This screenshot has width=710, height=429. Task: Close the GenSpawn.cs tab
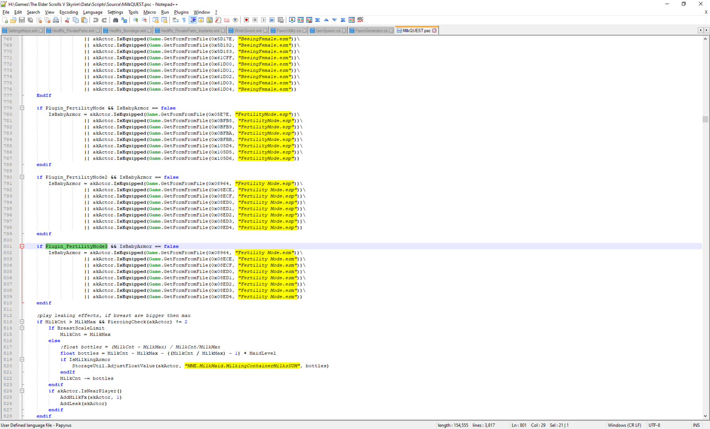click(x=344, y=31)
